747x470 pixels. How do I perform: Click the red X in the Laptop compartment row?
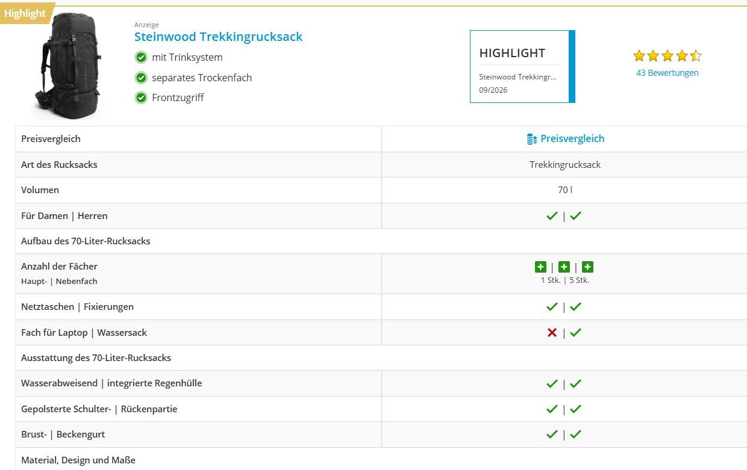(x=552, y=332)
